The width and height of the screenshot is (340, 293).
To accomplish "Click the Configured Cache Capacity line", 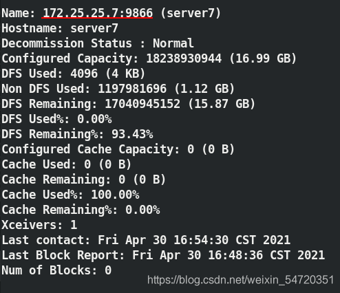I will [118, 149].
